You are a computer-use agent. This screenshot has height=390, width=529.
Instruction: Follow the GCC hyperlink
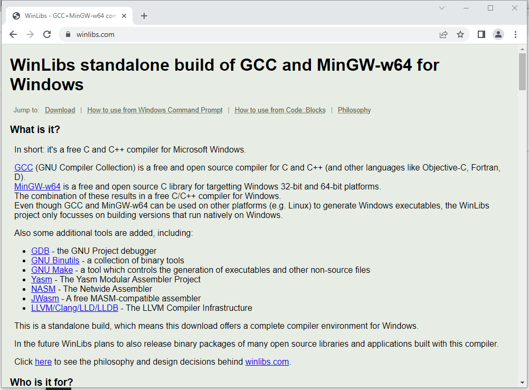(24, 168)
